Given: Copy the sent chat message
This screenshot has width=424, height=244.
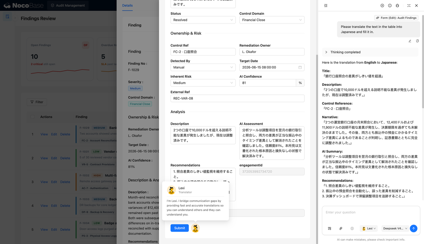Looking at the screenshot, I should point(417,41).
